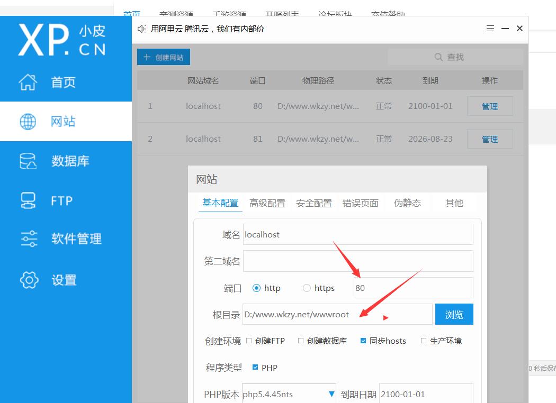Click 管理 button for port 81 site
Screen dimensions: 556x403
489,139
